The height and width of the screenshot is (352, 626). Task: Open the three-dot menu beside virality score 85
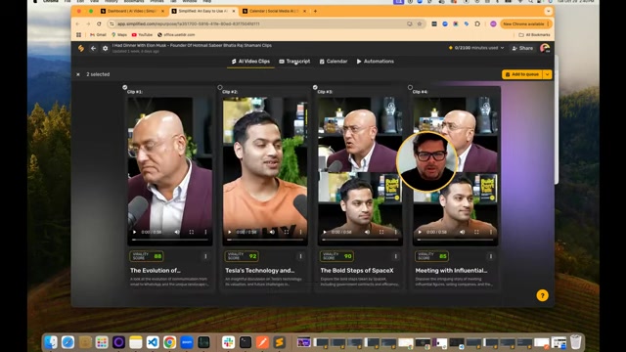point(491,256)
